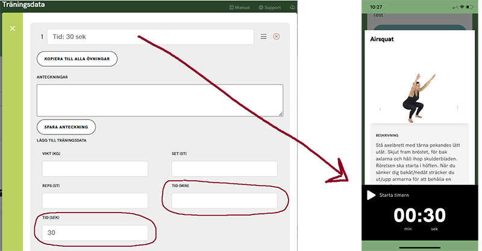Remove row 1 with the red delete icon
482x251 pixels.
click(x=277, y=37)
